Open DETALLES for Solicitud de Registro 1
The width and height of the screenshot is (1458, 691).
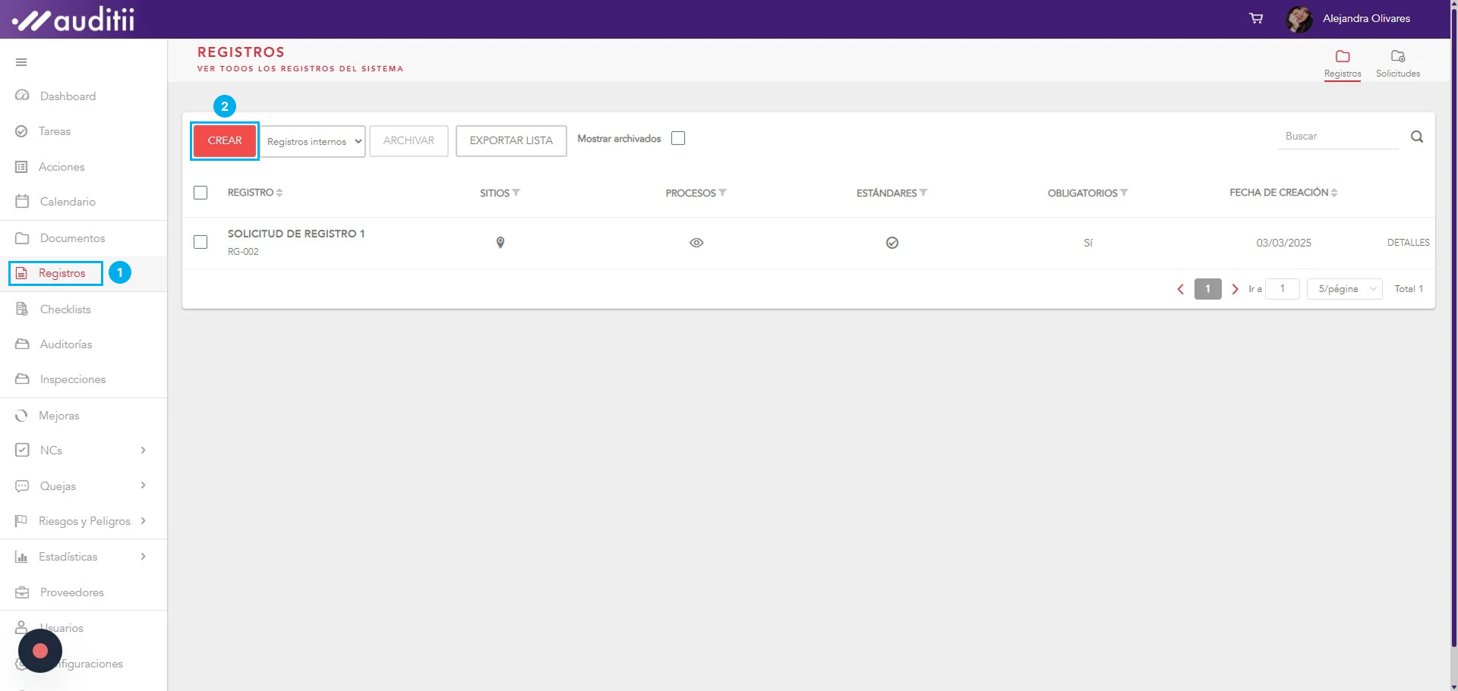coord(1408,243)
